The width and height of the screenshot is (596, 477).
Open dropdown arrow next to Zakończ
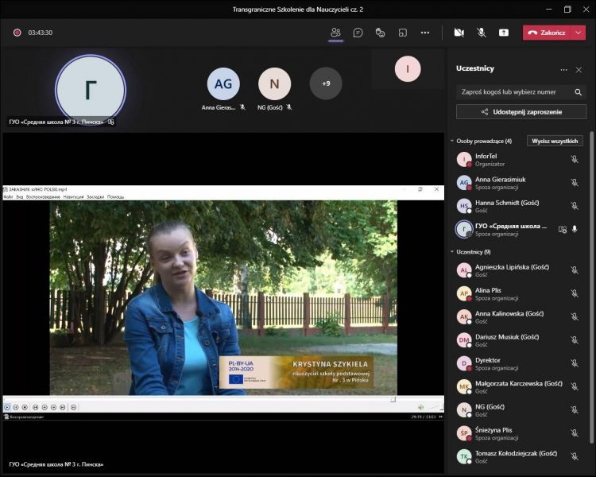[x=579, y=33]
